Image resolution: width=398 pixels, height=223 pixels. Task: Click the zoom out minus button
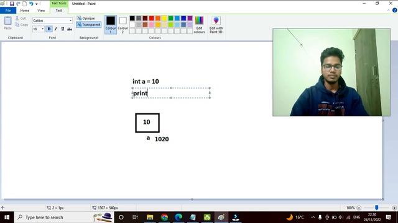(x=359, y=208)
